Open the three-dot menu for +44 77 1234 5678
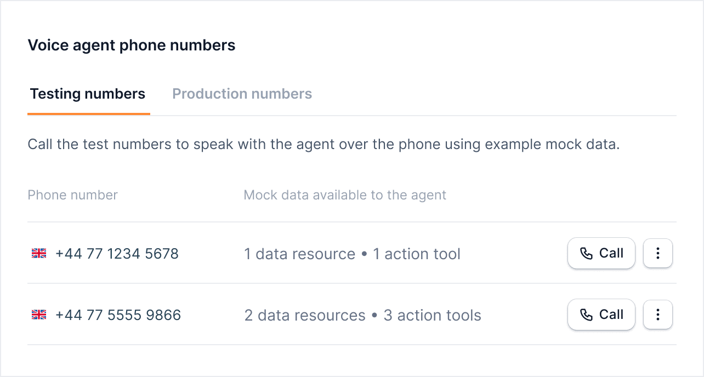 657,253
